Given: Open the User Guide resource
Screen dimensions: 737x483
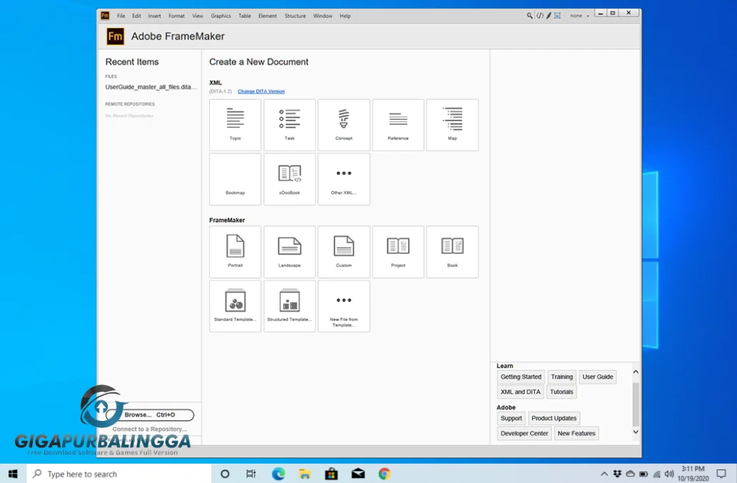Looking at the screenshot, I should tap(597, 377).
